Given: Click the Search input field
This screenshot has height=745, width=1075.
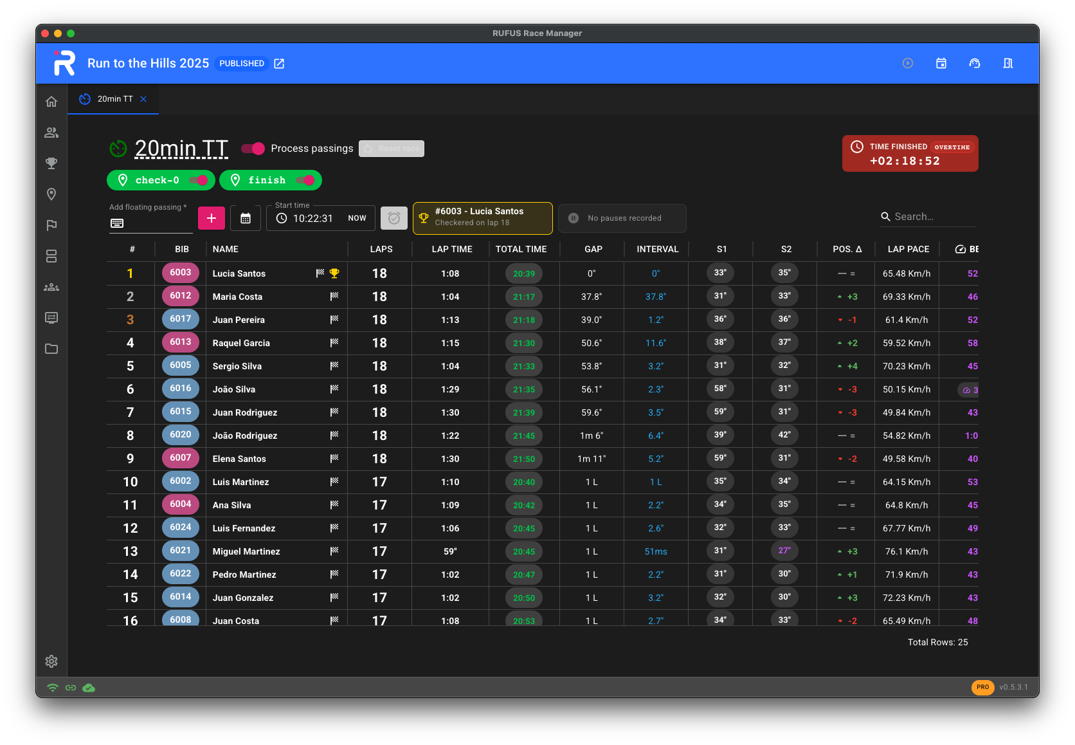Looking at the screenshot, I should point(934,217).
